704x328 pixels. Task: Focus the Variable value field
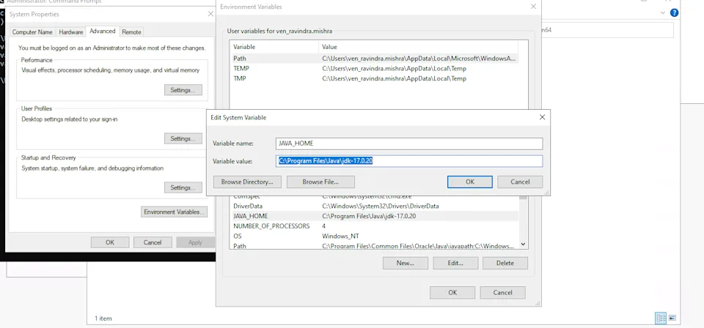[x=409, y=161]
